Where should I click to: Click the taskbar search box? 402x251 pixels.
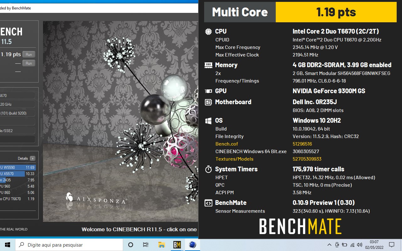click(x=69, y=245)
